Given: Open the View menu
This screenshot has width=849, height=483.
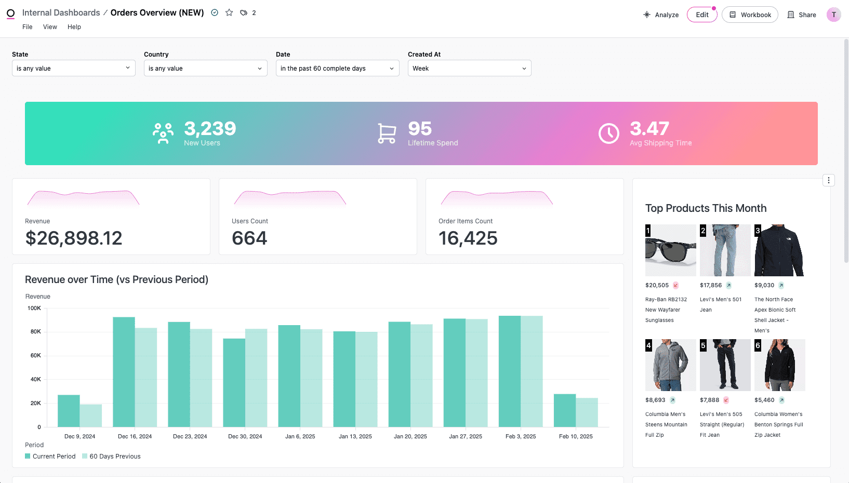Looking at the screenshot, I should tap(50, 26).
